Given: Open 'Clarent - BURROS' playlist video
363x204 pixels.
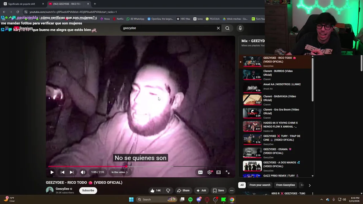Looking at the screenshot, I should coord(275,75).
